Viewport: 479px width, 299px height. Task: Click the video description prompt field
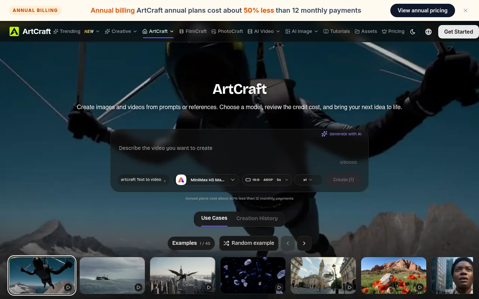coord(239,148)
